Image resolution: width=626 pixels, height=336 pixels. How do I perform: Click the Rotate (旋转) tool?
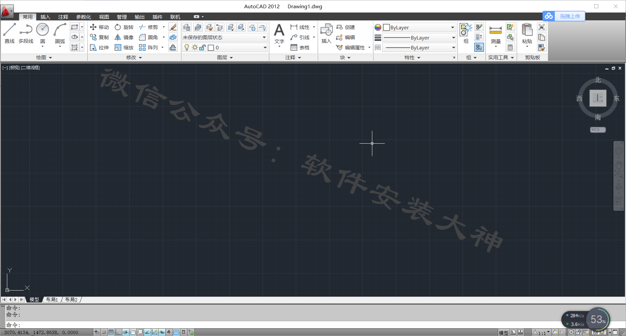[124, 27]
